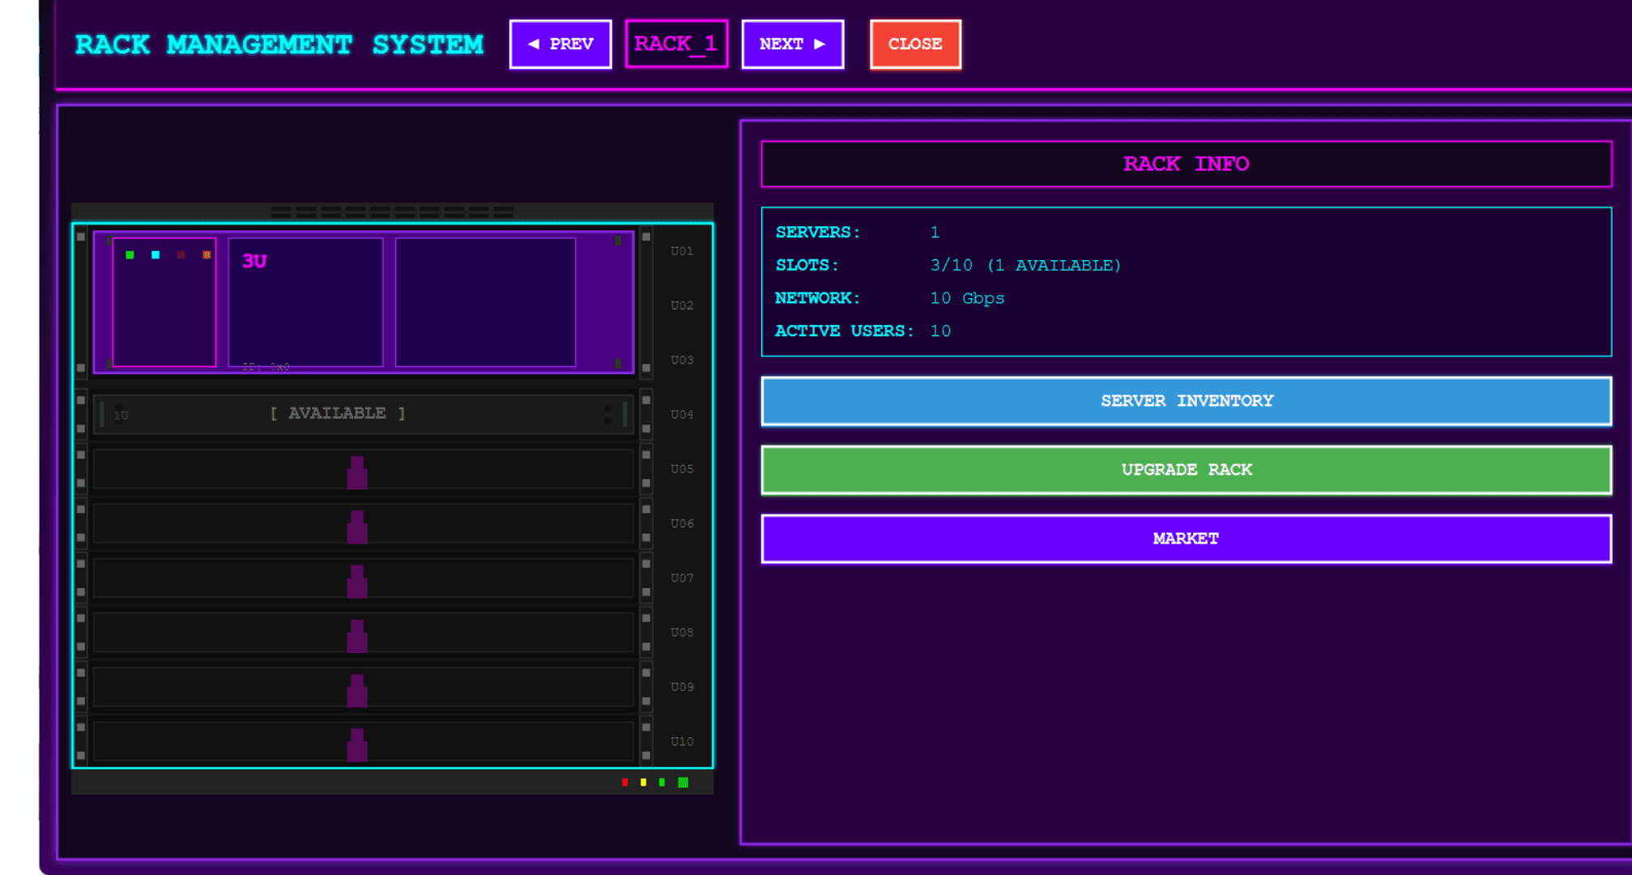Viewport: 1632px width, 875px height.
Task: Click the yellow status light below the rack
Action: tap(643, 782)
